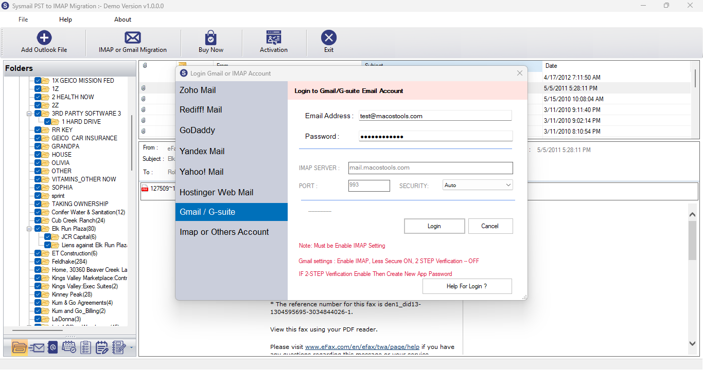Open the Activation toolbar icon
Viewport: 703px width, 370px height.
coord(273,38)
